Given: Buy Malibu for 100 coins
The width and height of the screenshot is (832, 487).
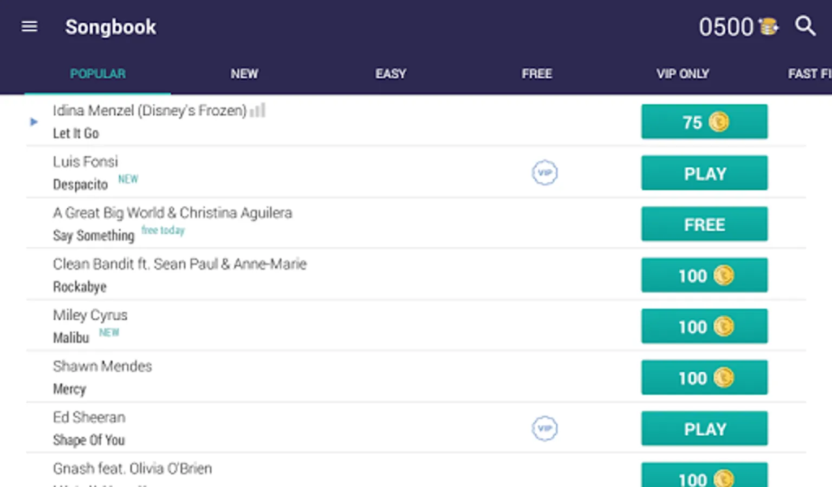Looking at the screenshot, I should coord(704,326).
